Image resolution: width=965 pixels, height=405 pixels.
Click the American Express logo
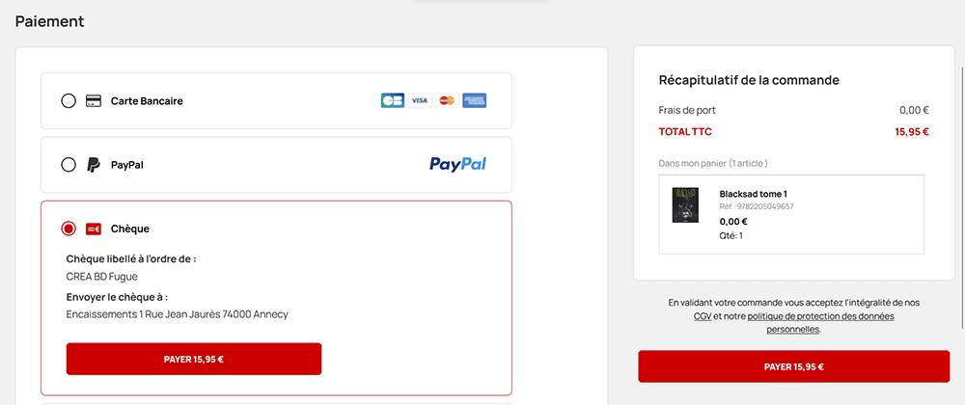coord(475,101)
